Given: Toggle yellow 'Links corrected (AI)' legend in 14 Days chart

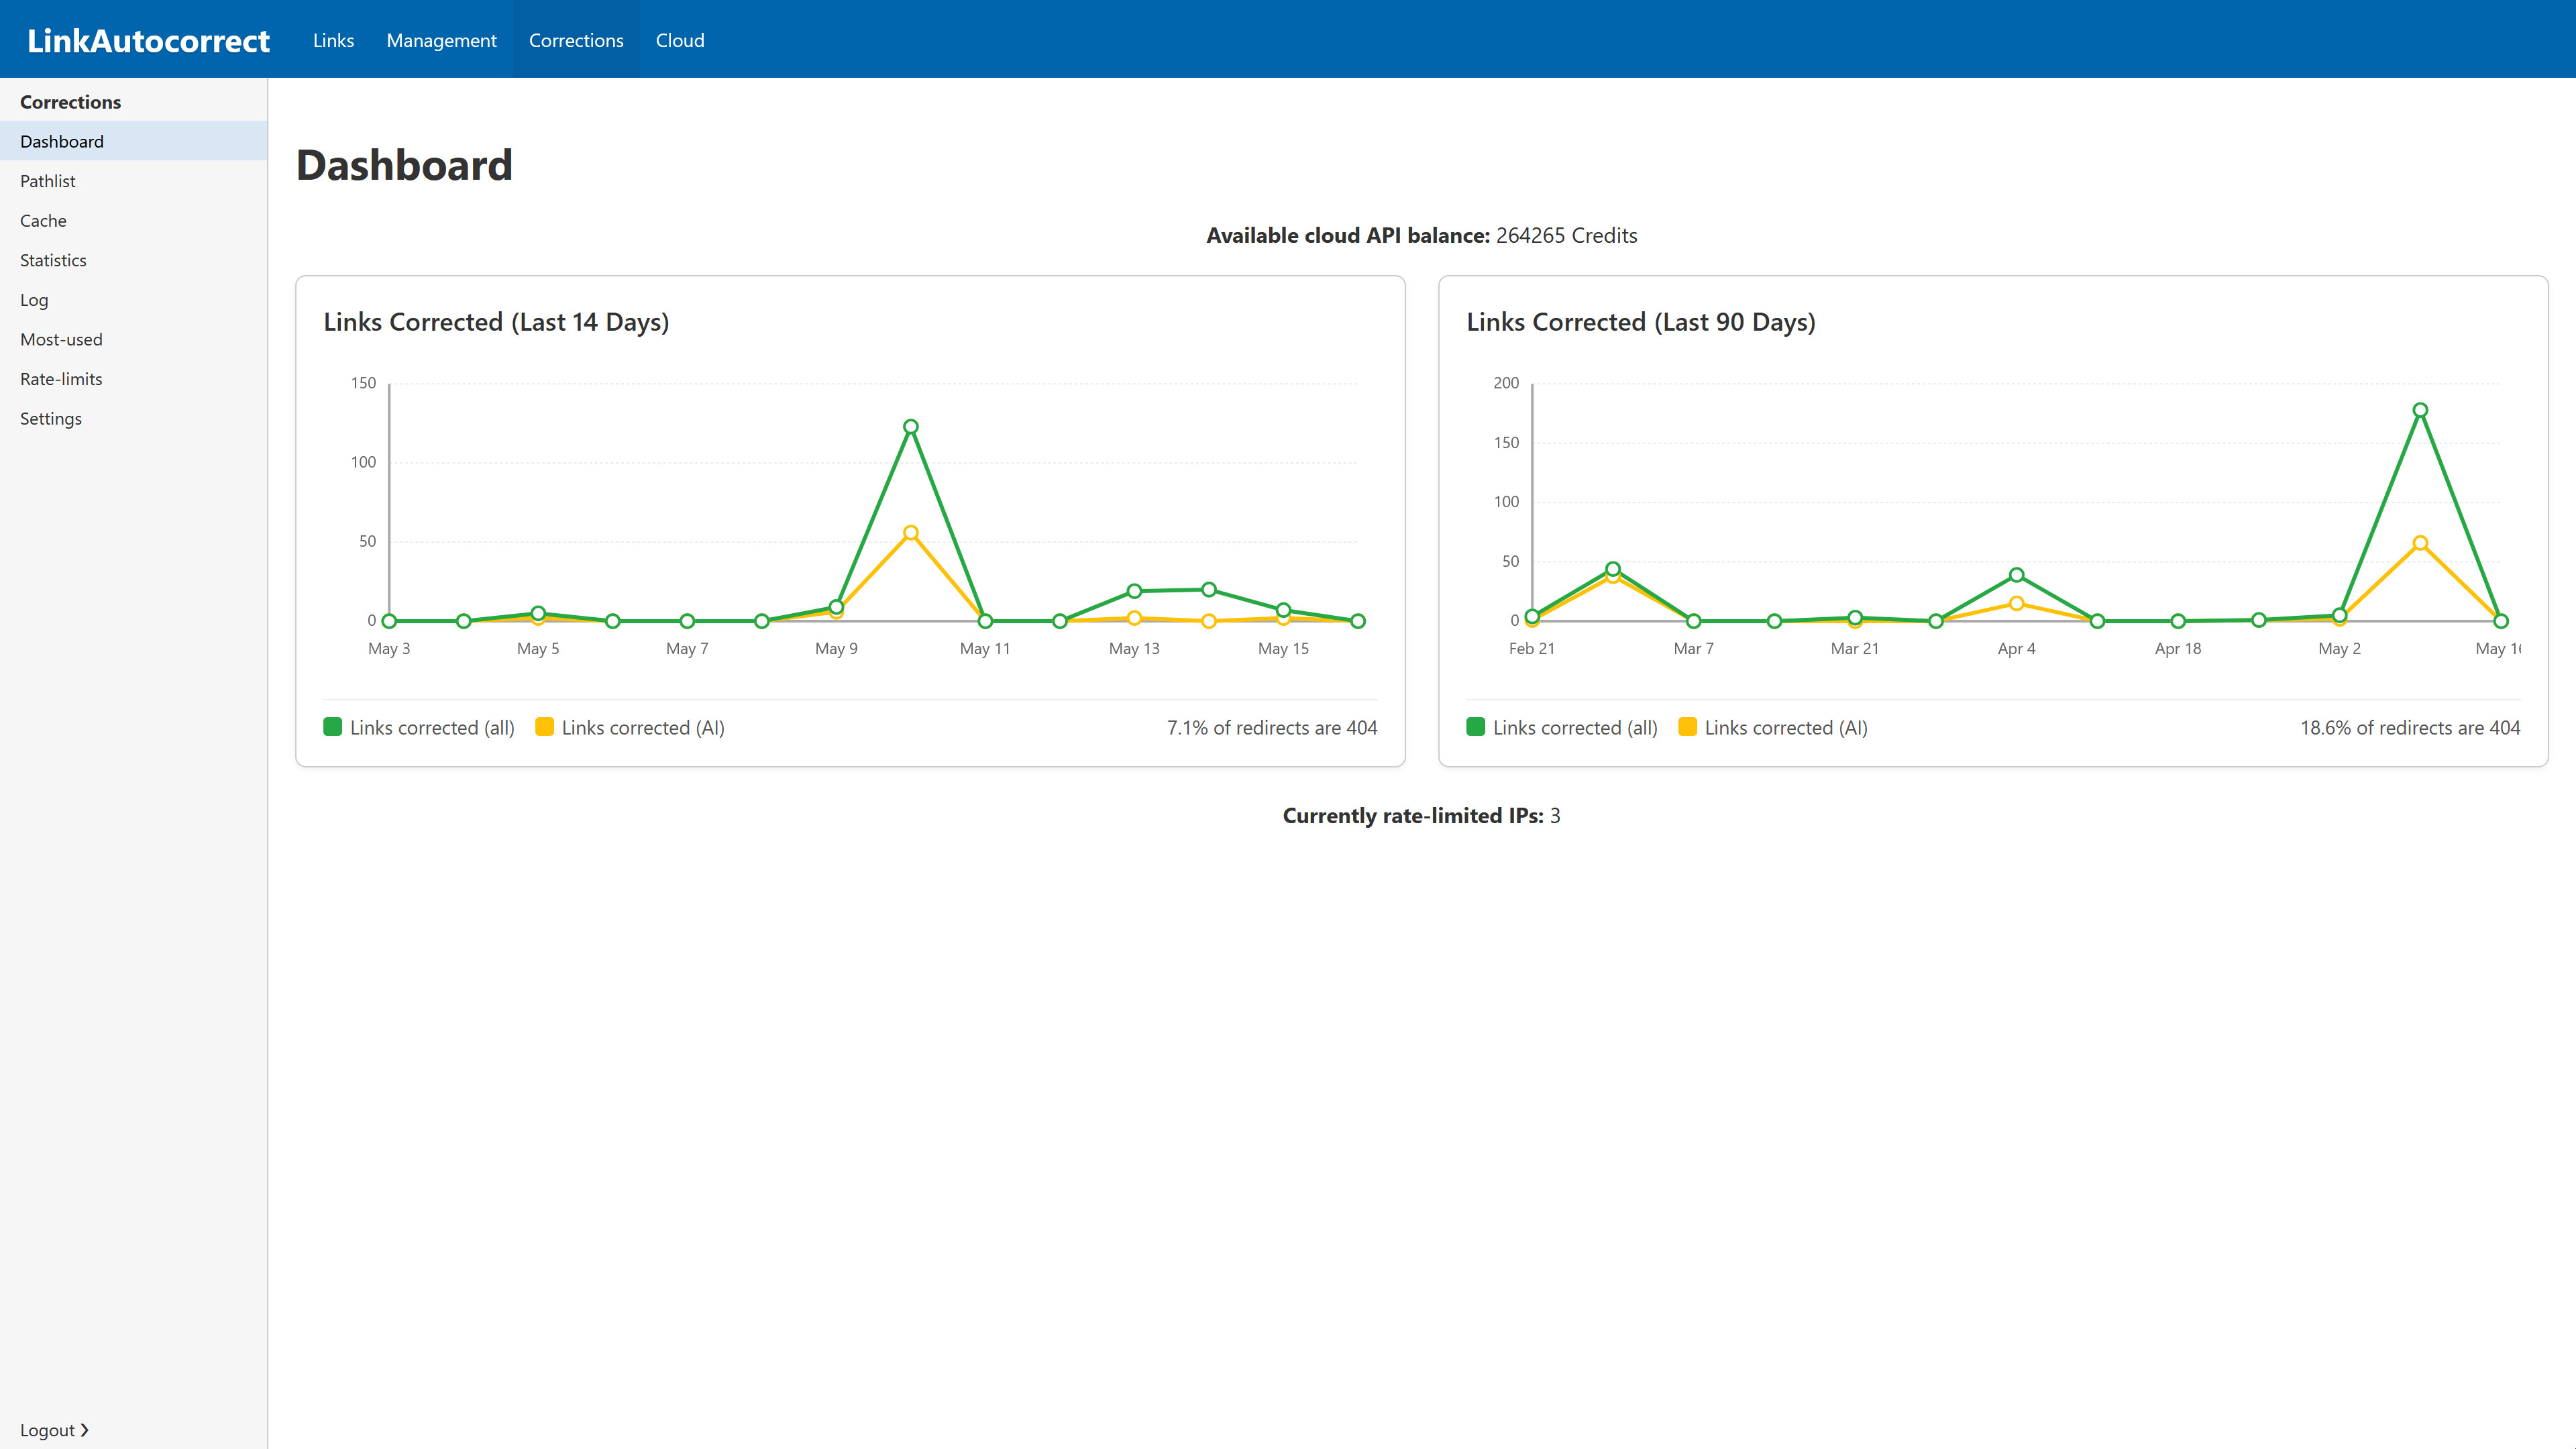Looking at the screenshot, I should pyautogui.click(x=630, y=728).
